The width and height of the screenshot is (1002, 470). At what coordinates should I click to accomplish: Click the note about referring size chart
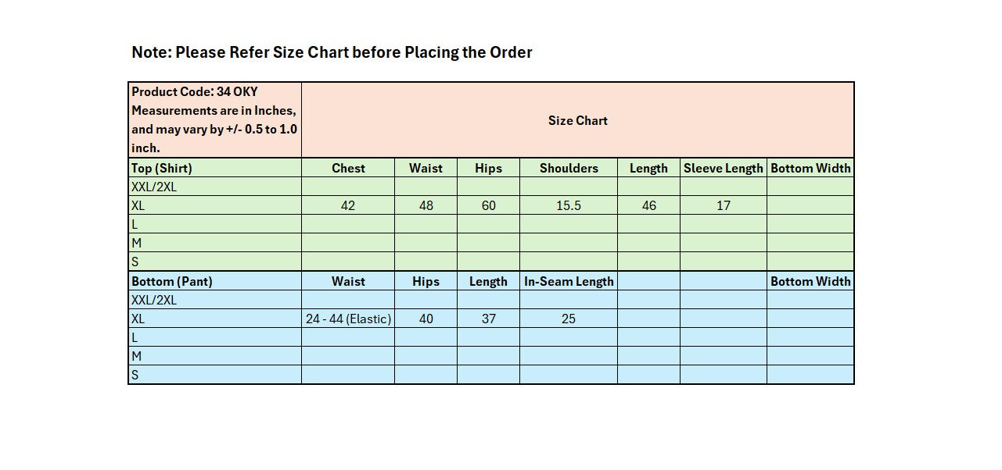332,52
